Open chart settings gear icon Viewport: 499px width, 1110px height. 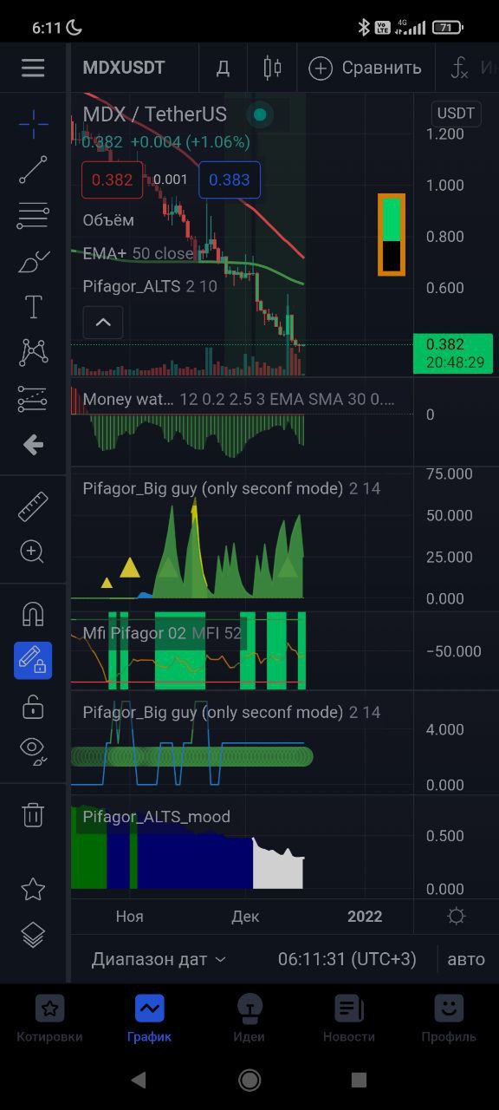point(457,917)
